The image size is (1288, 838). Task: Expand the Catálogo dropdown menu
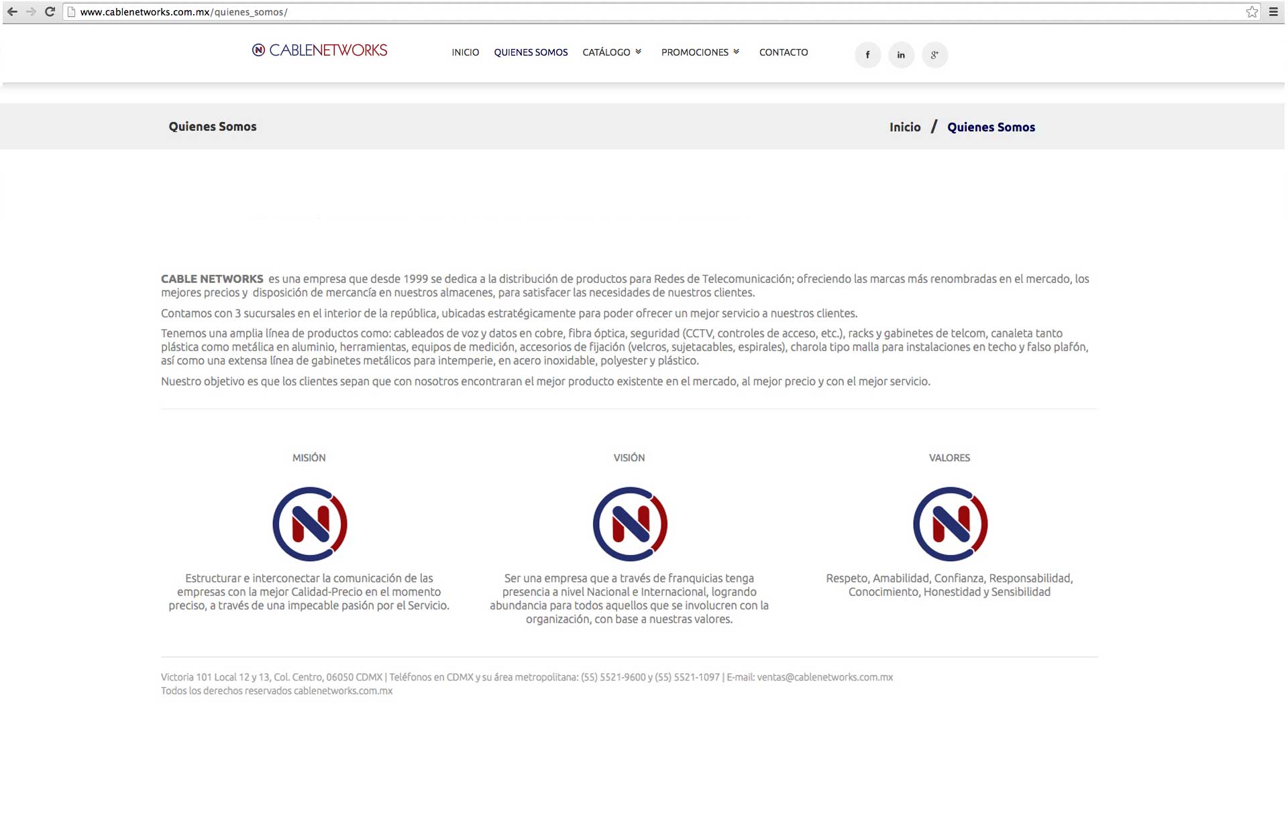click(612, 52)
